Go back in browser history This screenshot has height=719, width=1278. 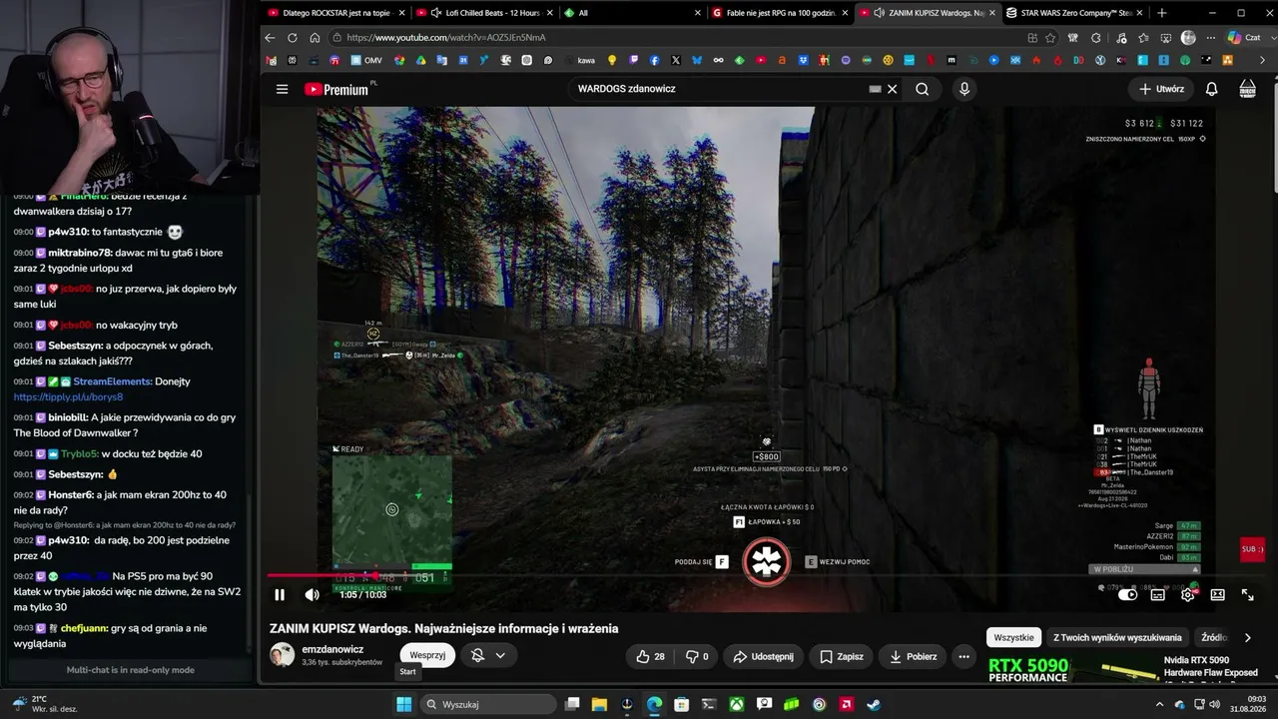[270, 37]
